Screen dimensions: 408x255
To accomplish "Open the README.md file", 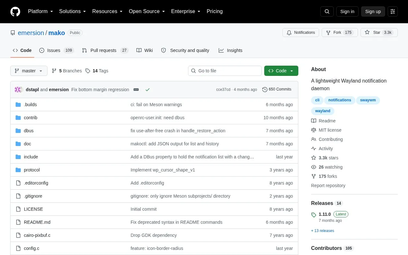I will pos(37,222).
